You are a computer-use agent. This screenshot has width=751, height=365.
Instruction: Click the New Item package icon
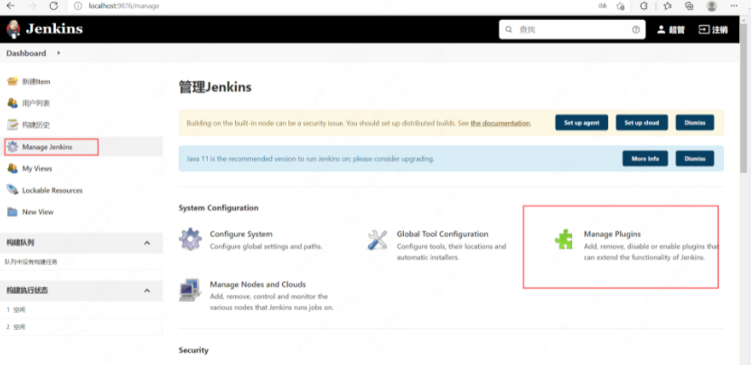click(x=13, y=81)
